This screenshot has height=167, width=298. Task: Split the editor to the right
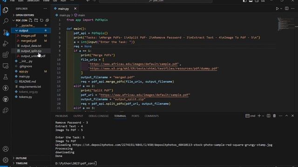pyautogui.click(x=287, y=9)
